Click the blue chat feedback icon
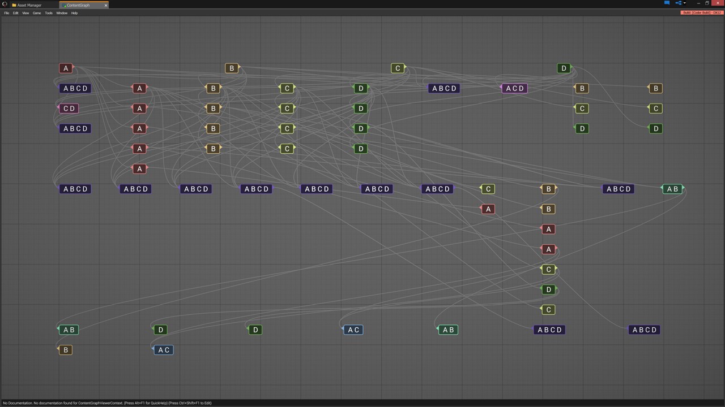Image resolution: width=725 pixels, height=407 pixels. [x=667, y=3]
